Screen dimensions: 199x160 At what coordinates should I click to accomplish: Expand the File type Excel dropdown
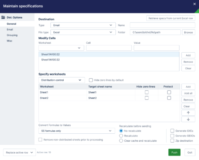pyautogui.click(x=83, y=32)
